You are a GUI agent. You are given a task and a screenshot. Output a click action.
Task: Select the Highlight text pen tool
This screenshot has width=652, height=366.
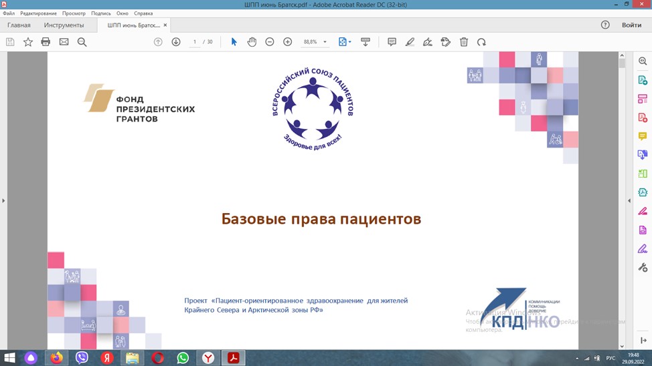410,42
